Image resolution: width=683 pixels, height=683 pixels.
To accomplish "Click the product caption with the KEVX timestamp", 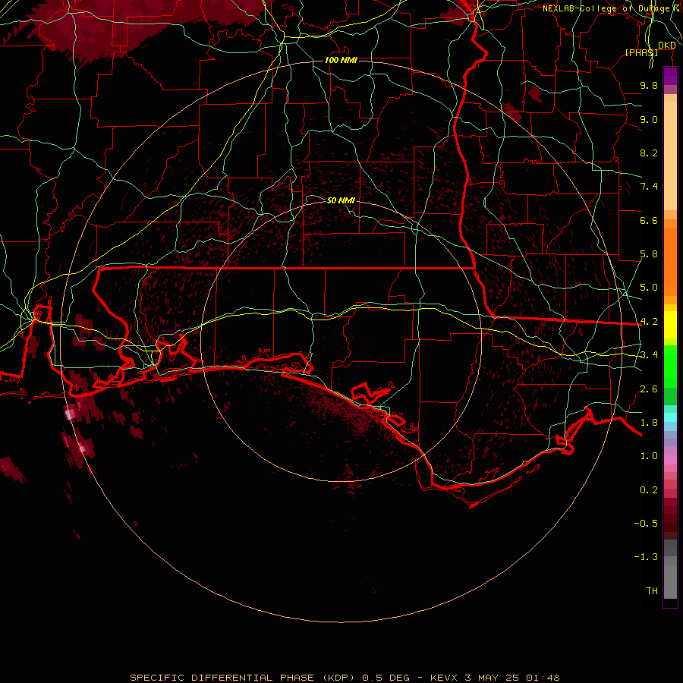I will click(345, 678).
